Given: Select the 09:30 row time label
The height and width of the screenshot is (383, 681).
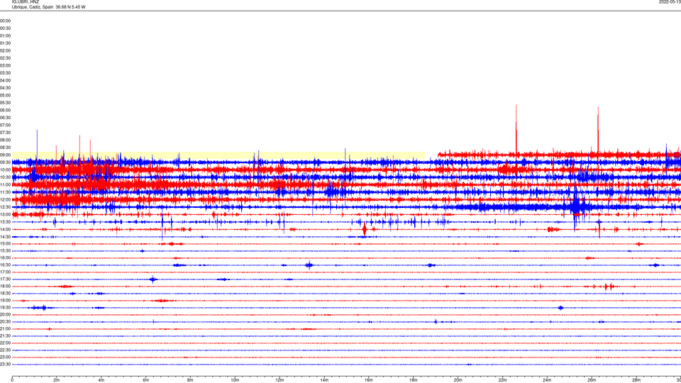Looking at the screenshot, I should click(x=5, y=162).
